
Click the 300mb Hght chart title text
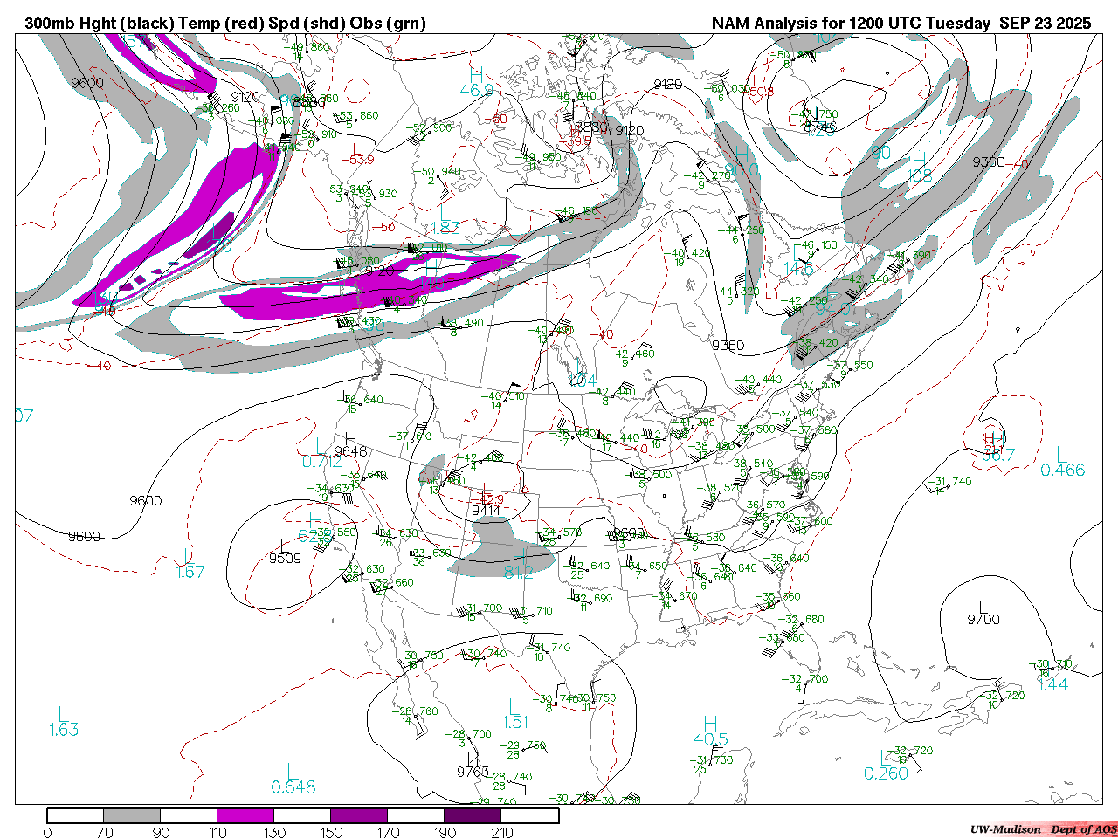[x=225, y=24]
